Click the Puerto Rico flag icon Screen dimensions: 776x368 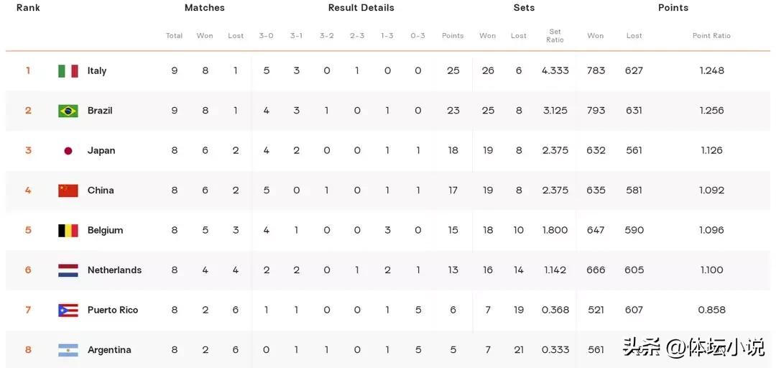68,310
